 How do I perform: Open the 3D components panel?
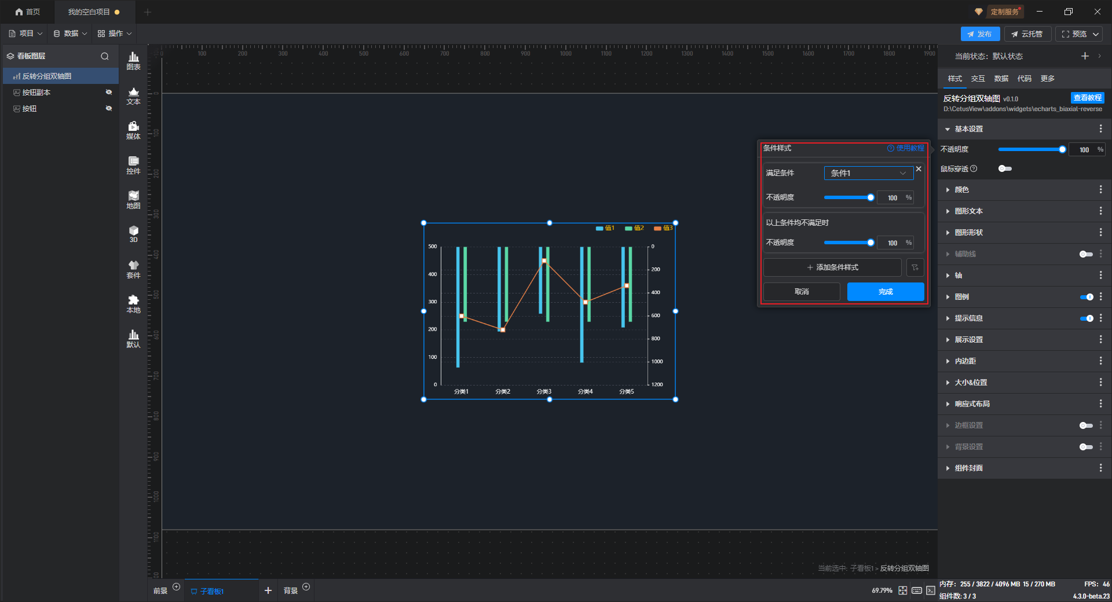(x=133, y=234)
